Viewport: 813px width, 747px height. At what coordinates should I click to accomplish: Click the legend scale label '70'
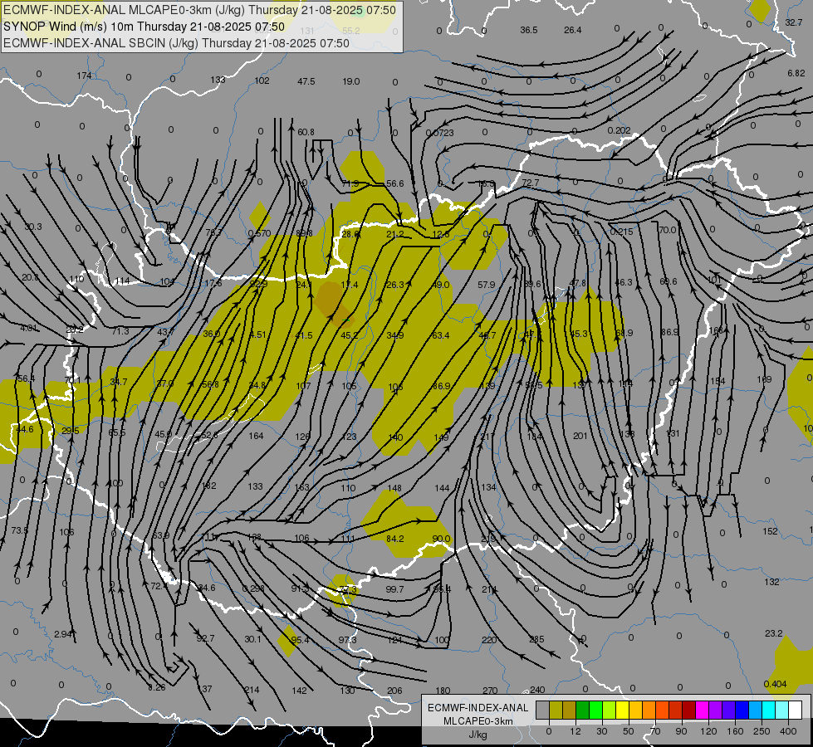pos(655,731)
